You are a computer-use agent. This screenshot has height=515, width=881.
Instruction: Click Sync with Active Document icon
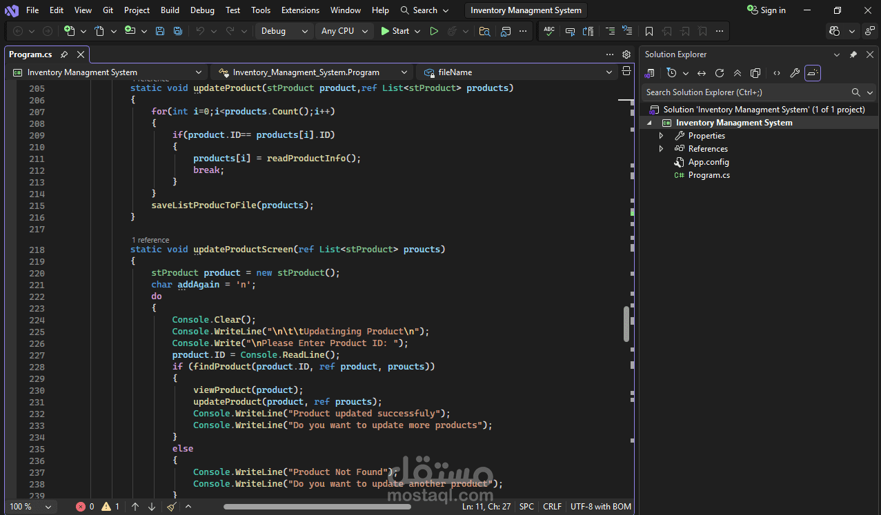click(x=702, y=73)
